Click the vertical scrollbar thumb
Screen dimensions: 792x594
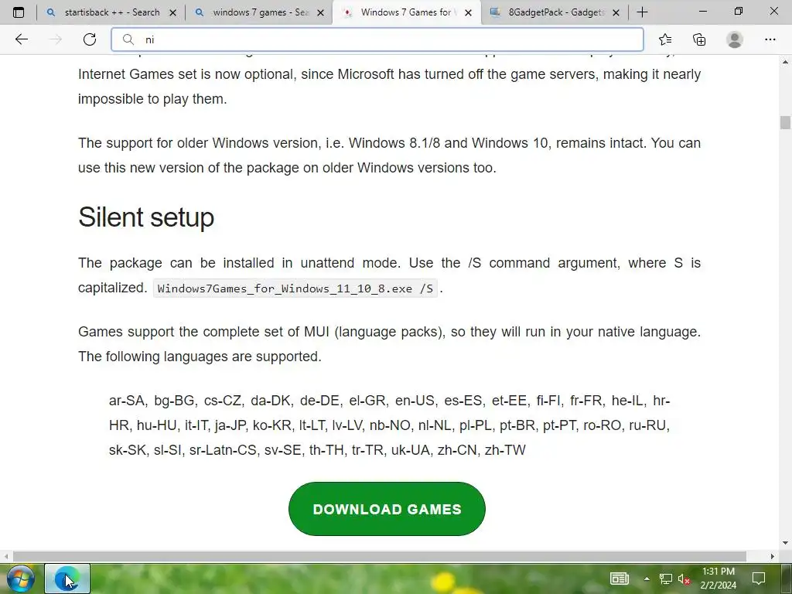click(785, 123)
